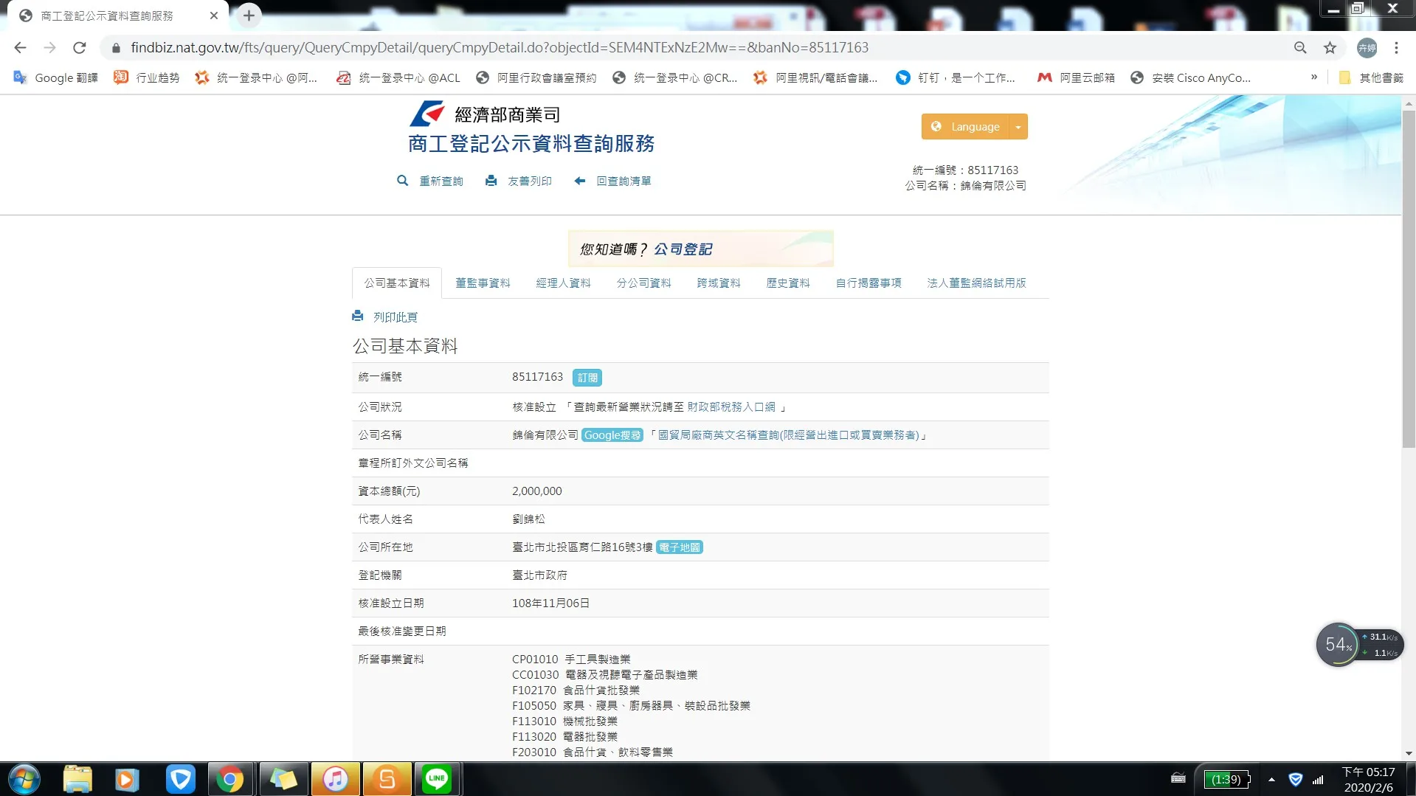The height and width of the screenshot is (796, 1416).
Task: Click the zoom magnifier icon in address bar
Action: 1300,48
